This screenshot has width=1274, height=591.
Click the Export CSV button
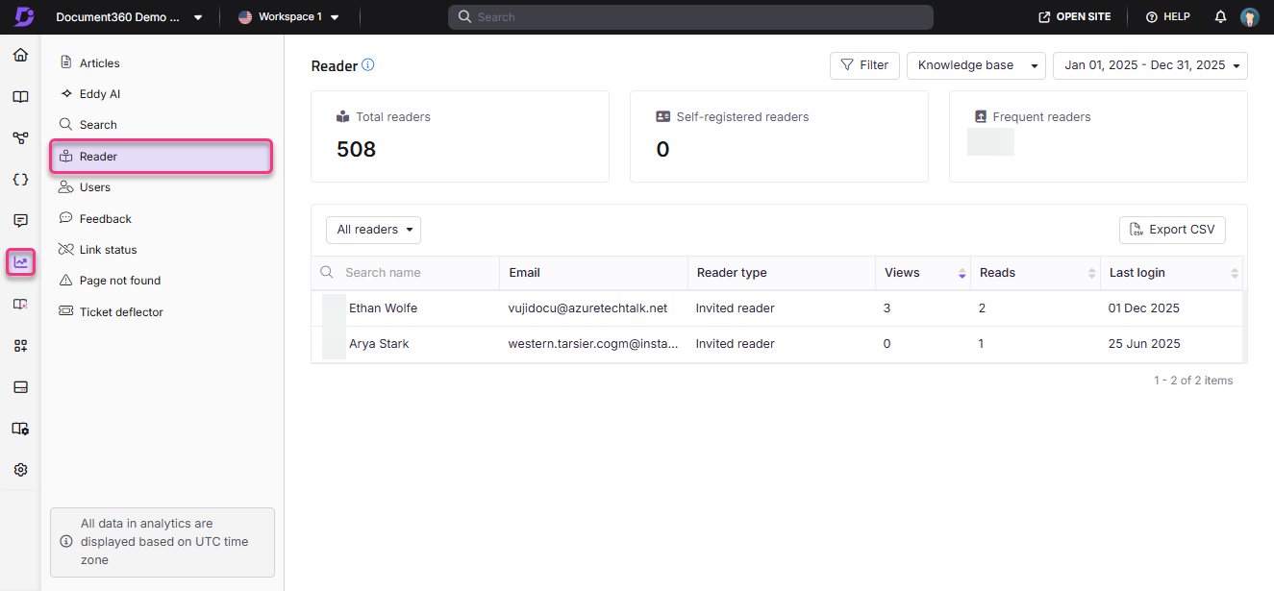[1172, 230]
